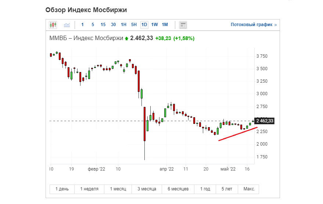Click the percent change (+1,58%)
323x204 pixels.
(x=184, y=38)
